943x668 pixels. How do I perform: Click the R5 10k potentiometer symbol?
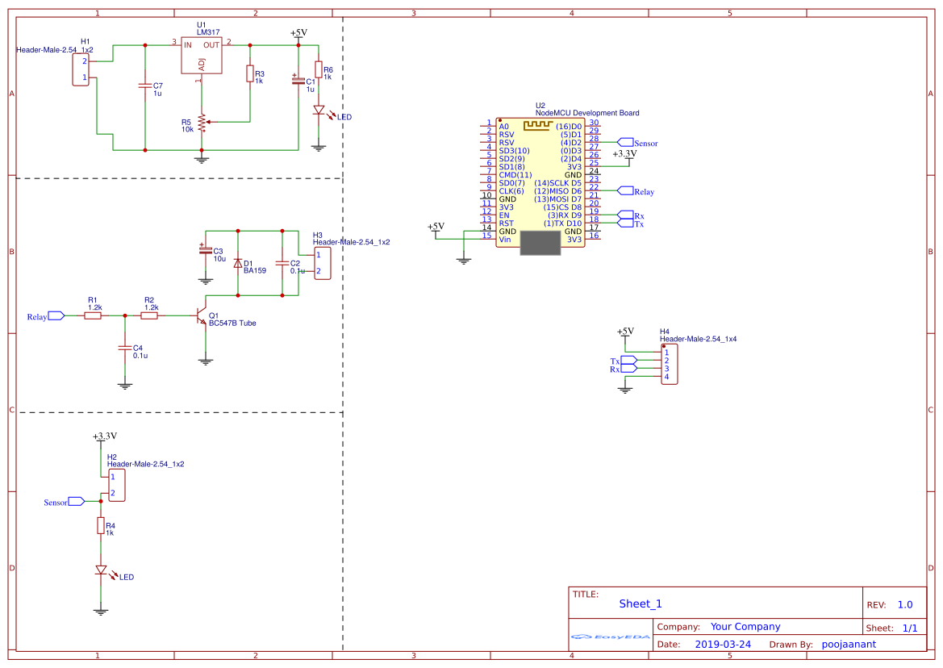pos(202,123)
